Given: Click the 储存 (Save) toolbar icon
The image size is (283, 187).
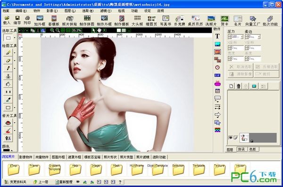Looking at the screenshot, I should coord(17,20).
